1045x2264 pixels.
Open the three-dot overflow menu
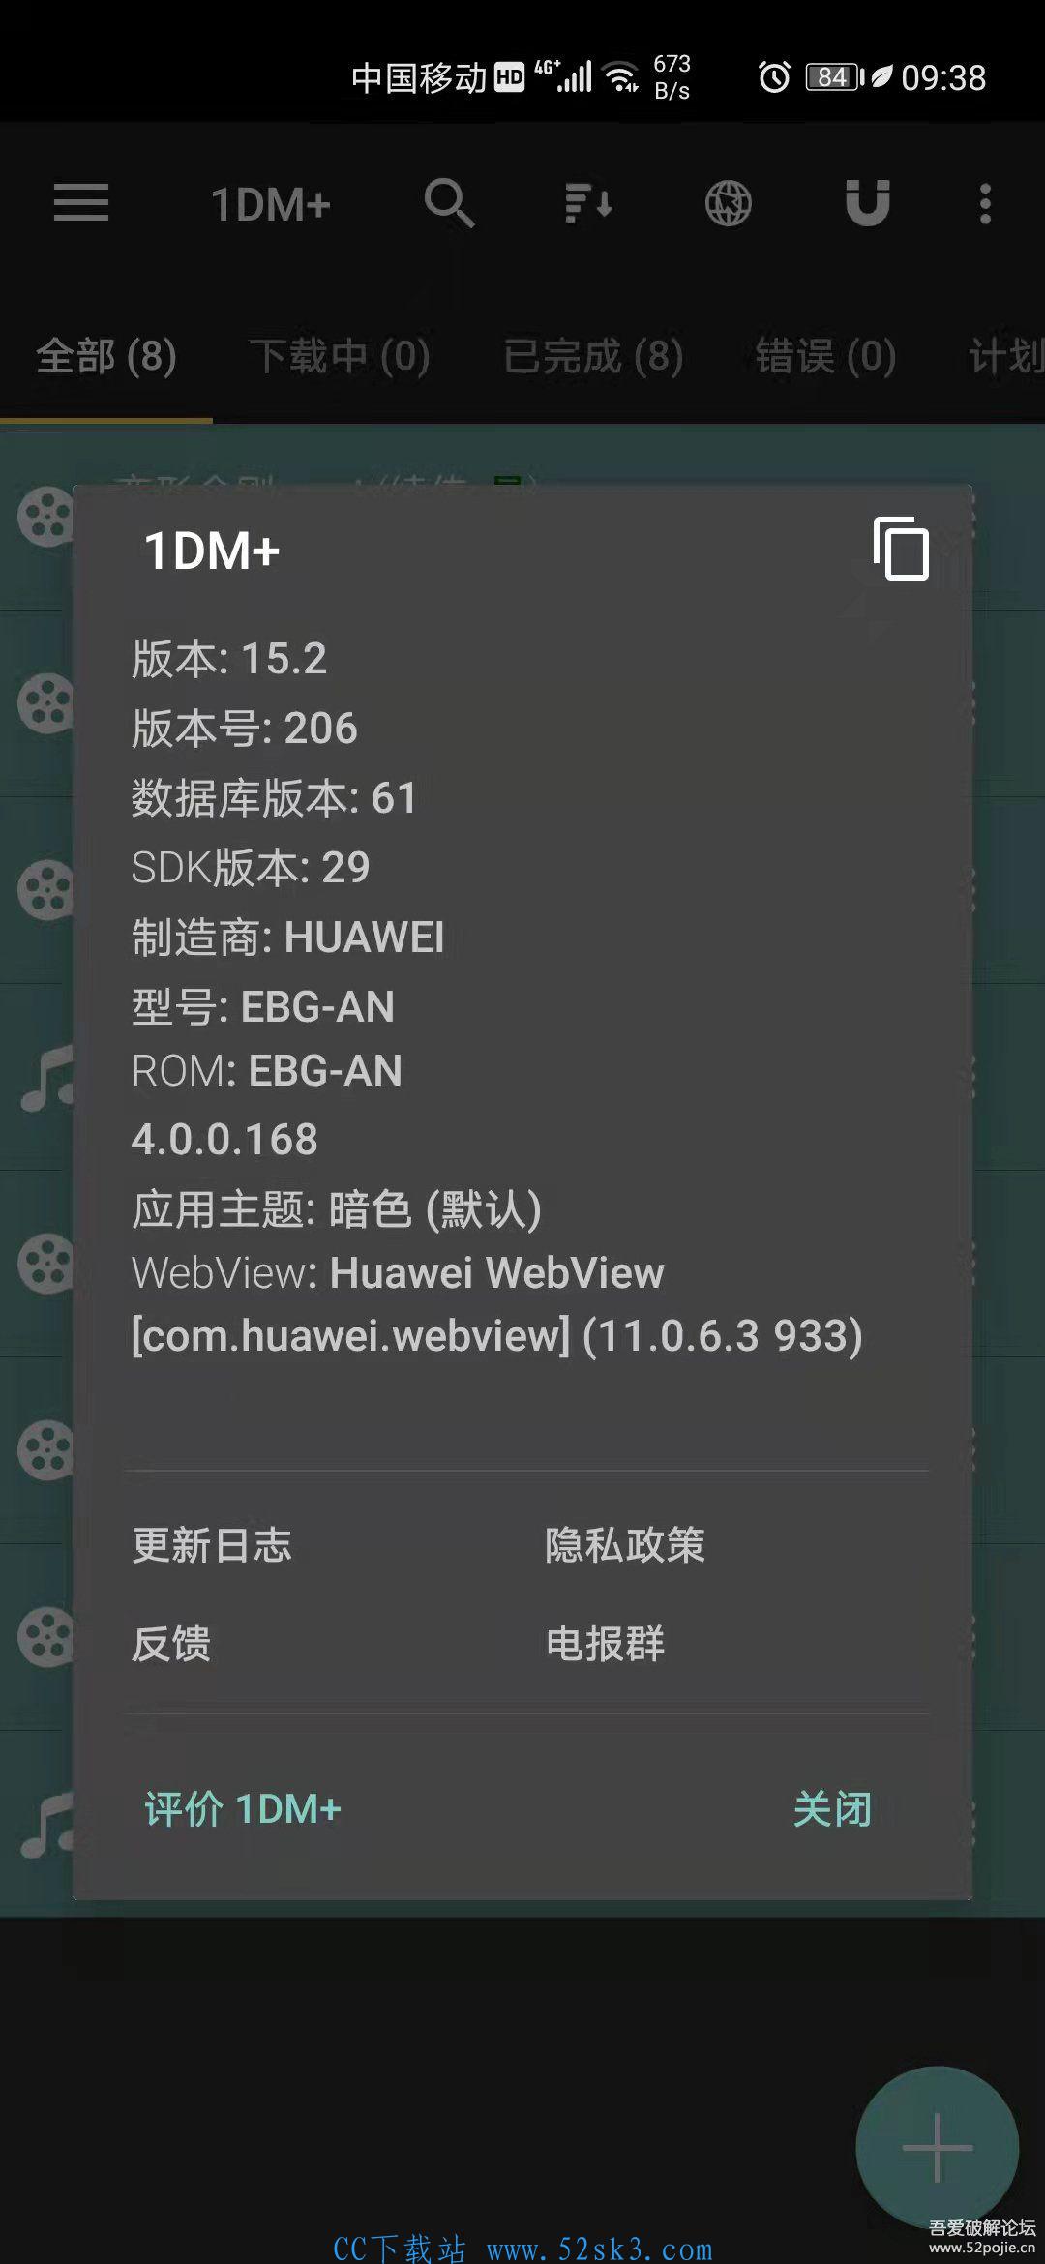pyautogui.click(x=985, y=203)
